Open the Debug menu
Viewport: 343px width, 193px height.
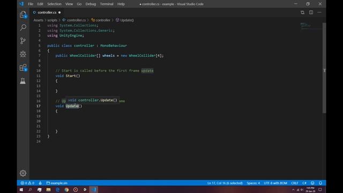(x=91, y=4)
